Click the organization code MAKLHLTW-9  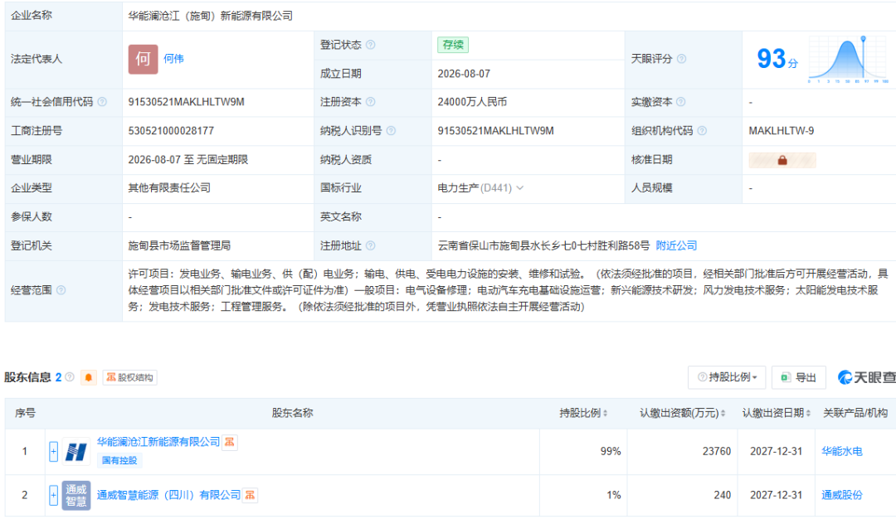coord(782,131)
